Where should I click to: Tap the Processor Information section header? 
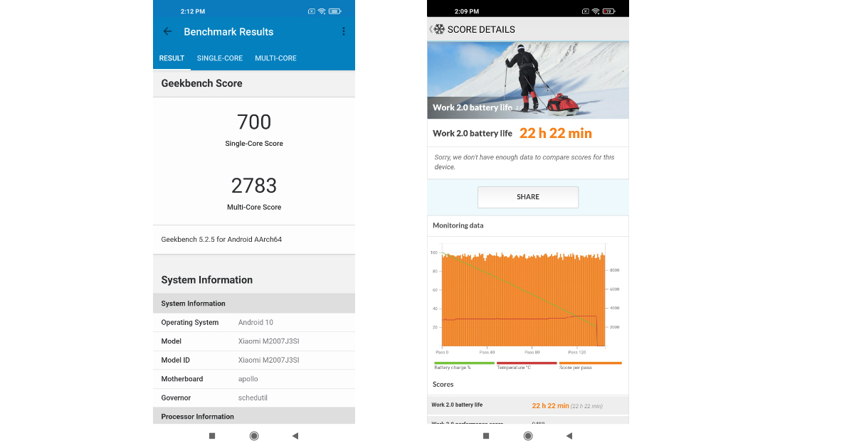(x=254, y=416)
